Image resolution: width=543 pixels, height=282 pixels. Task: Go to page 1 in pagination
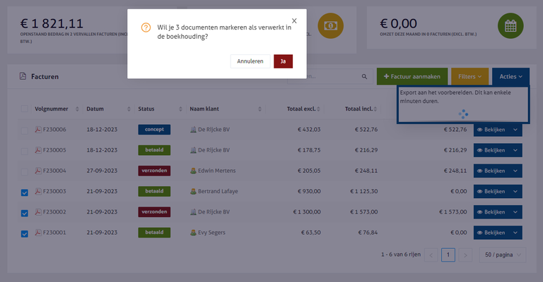[448, 255]
